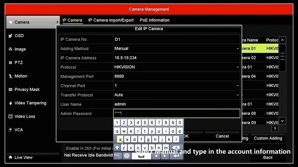
Task: Select camera 04 row in list
Action: pyautogui.click(x=260, y=76)
